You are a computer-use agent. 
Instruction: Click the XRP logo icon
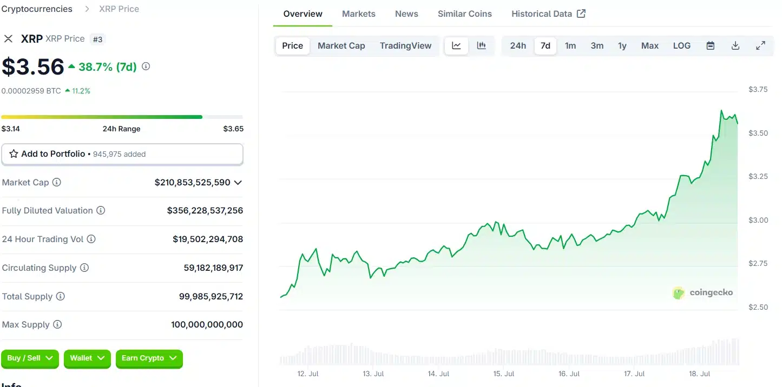point(8,38)
